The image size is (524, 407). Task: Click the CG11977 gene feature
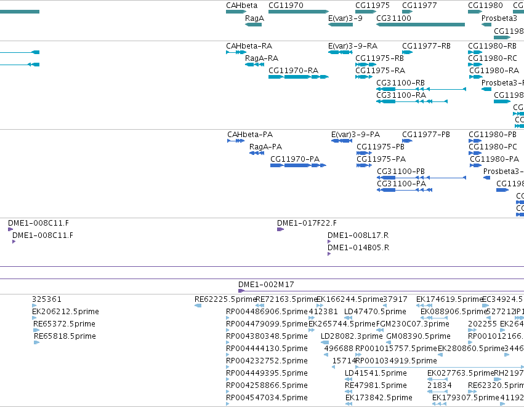[408, 12]
